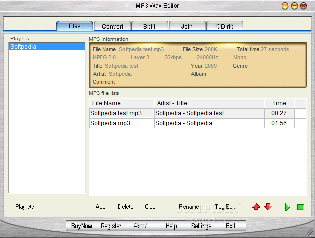This screenshot has width=315, height=238.
Task: Click the Artist value Softpedia
Action: [120, 74]
